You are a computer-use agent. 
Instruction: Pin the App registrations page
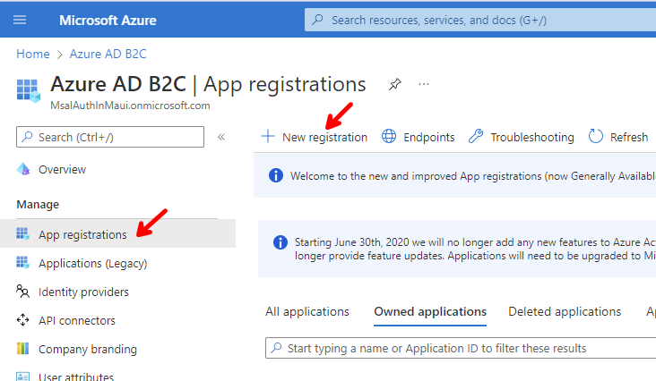point(395,84)
